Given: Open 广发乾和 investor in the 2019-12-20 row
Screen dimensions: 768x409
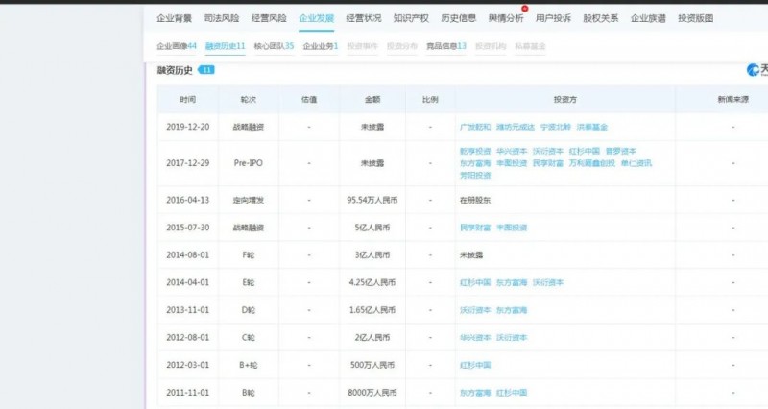Looking at the screenshot, I should (475, 127).
